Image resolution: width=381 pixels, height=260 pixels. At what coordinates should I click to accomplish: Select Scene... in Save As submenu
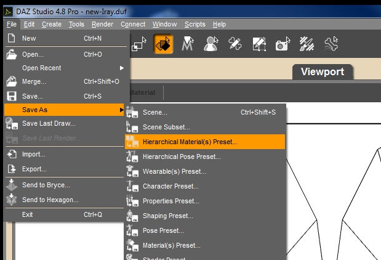coord(205,112)
